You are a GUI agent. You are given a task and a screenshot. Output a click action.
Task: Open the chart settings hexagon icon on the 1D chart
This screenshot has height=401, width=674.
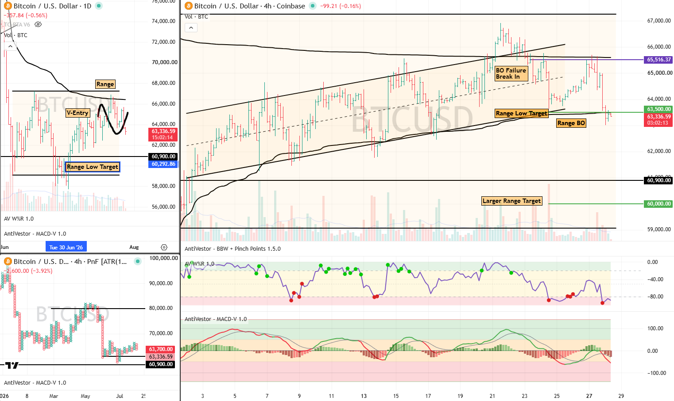pyautogui.click(x=164, y=247)
